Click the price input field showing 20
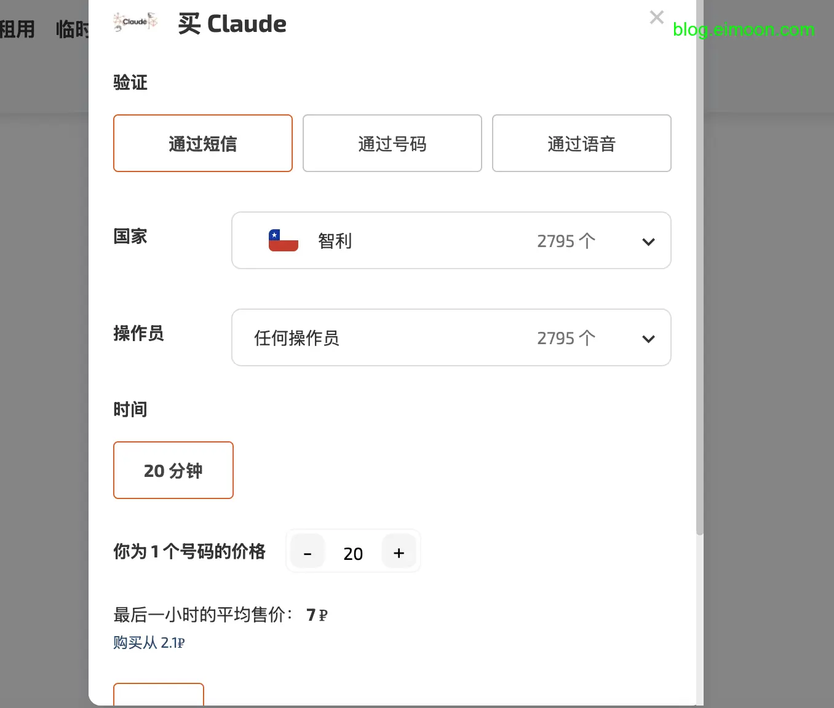 point(353,553)
